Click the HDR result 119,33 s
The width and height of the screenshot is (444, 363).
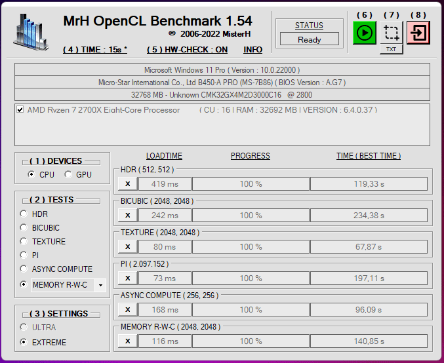(369, 184)
